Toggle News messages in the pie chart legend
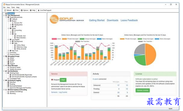183x111 pixels. click(162, 39)
